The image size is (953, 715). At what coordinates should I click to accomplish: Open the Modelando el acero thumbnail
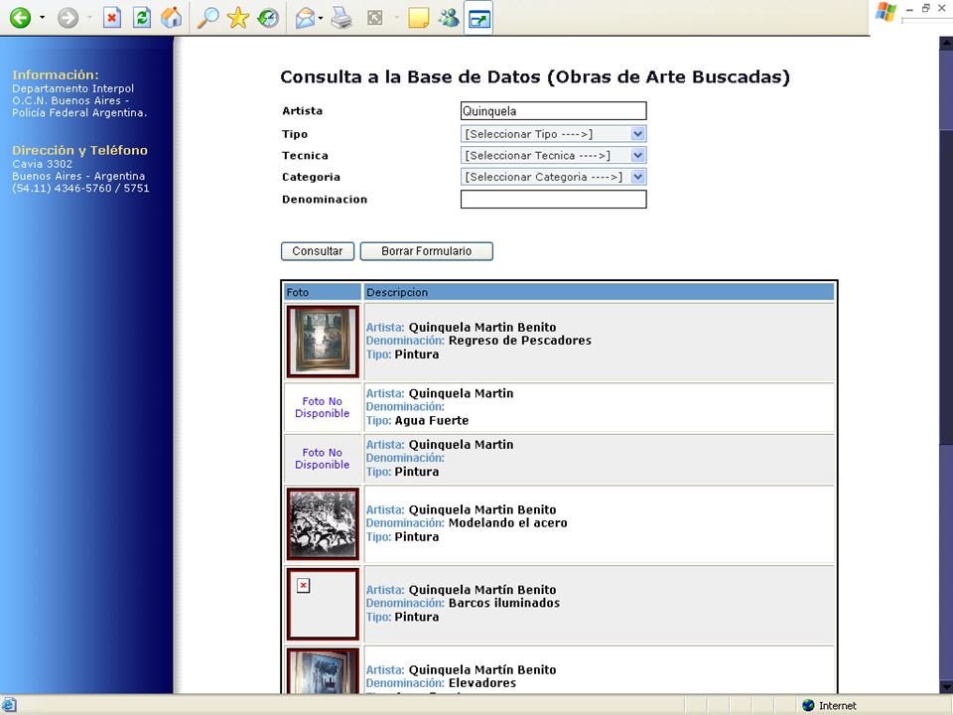pos(323,523)
